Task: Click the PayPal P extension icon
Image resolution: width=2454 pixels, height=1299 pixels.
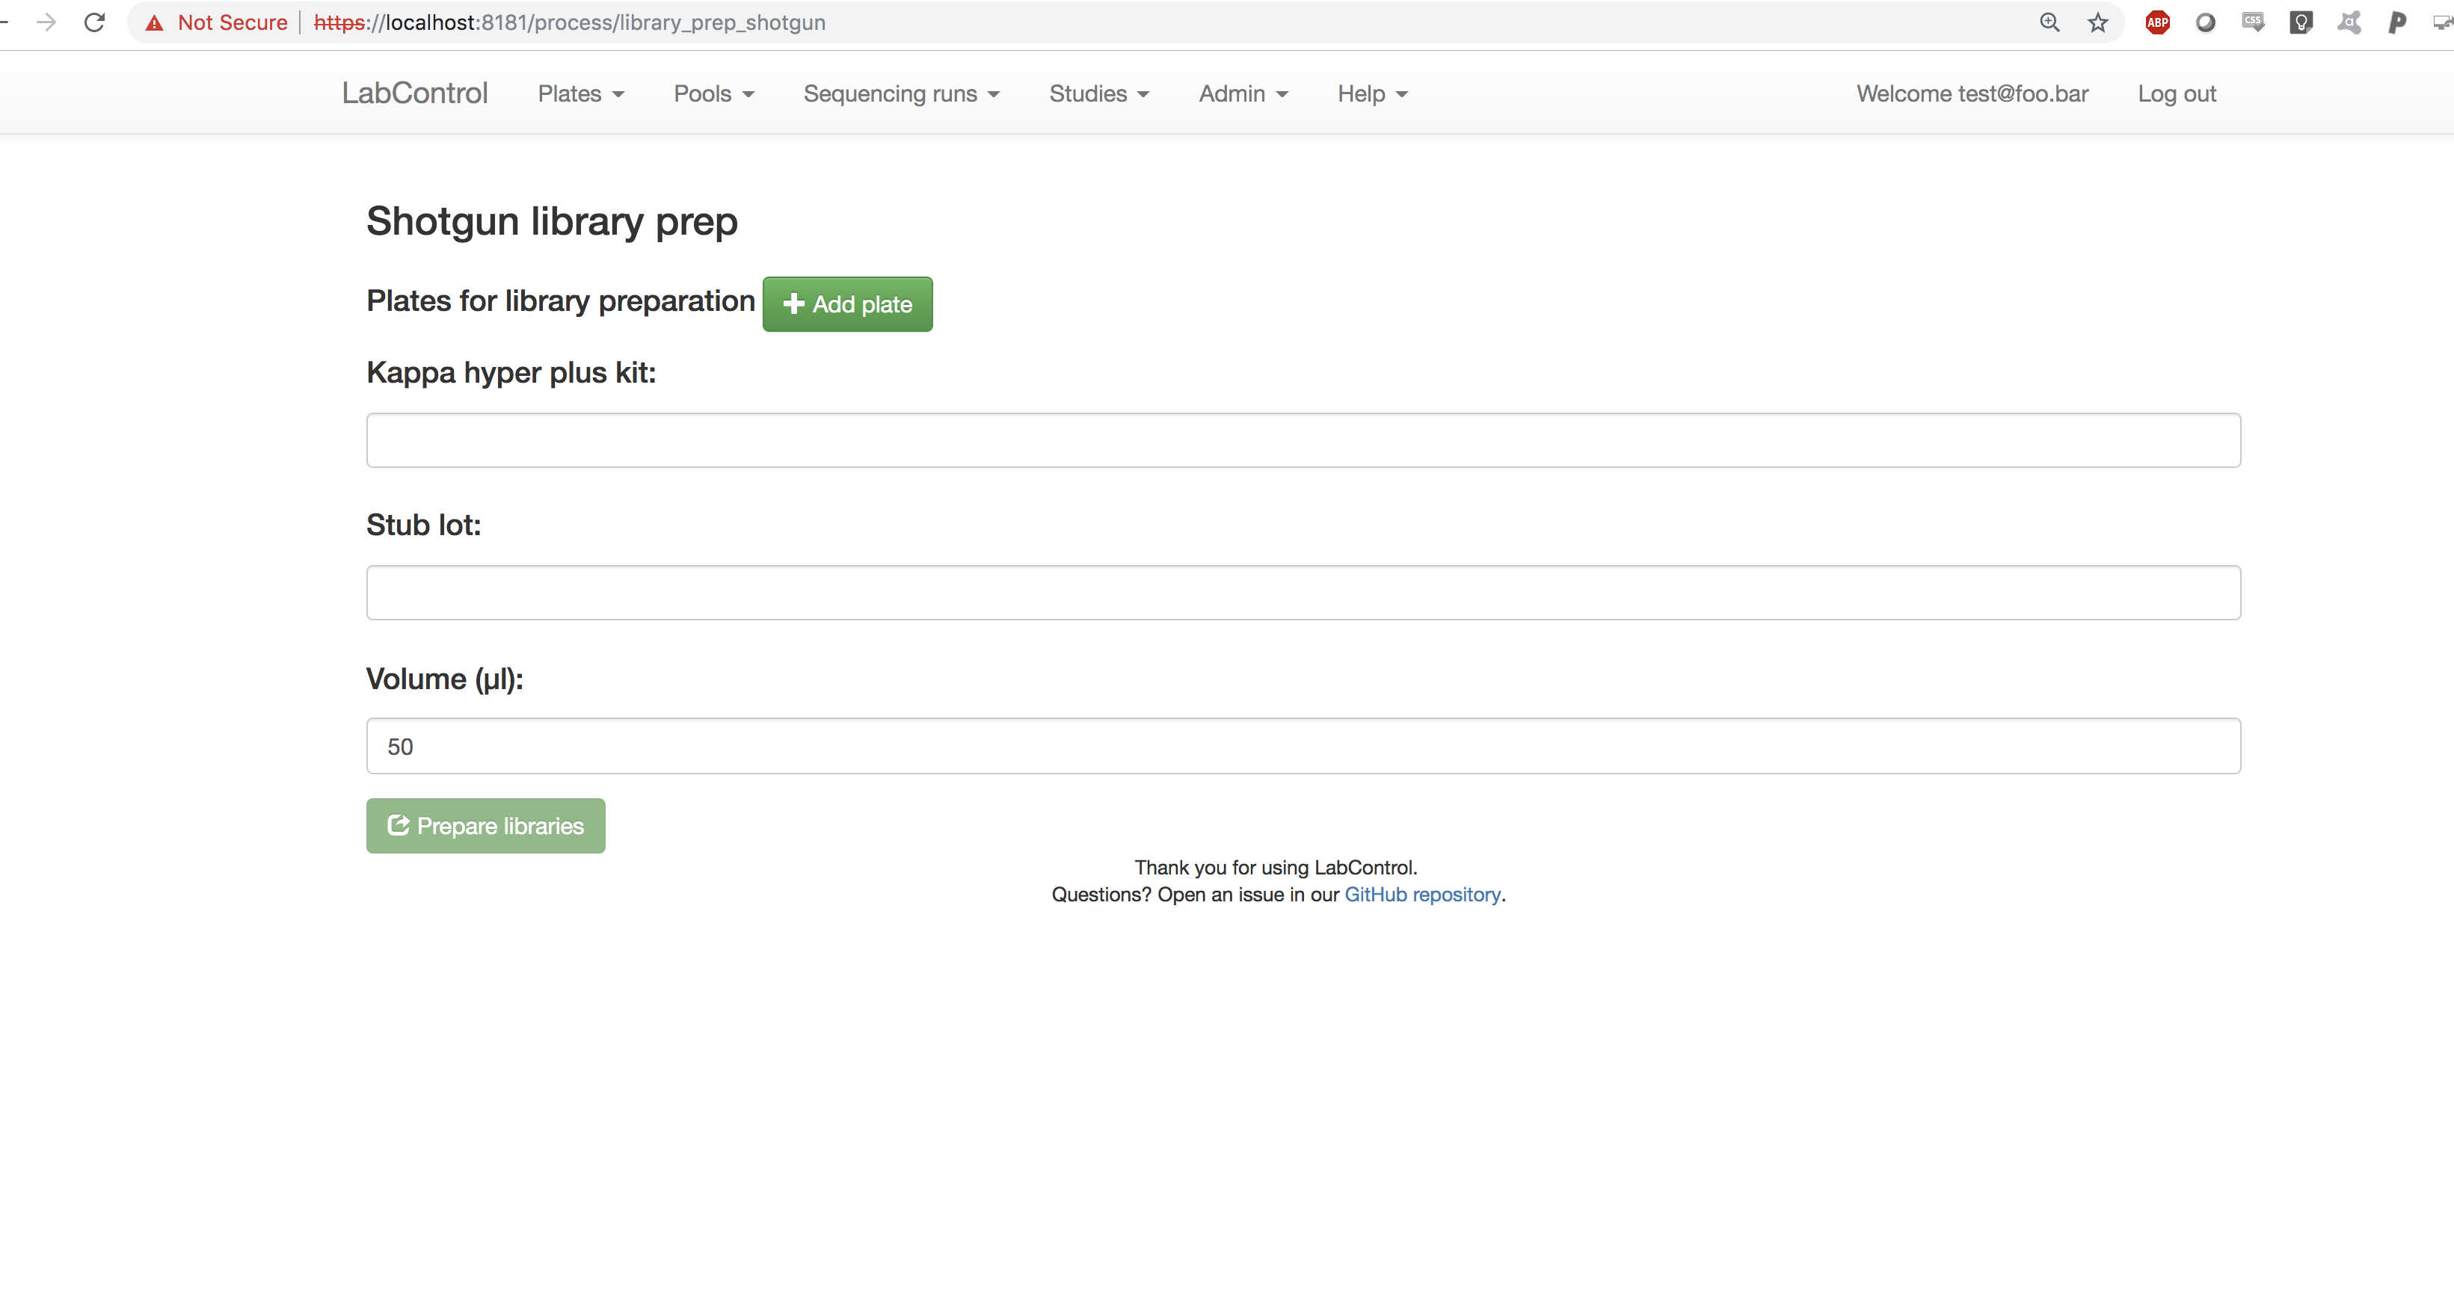Action: click(2397, 23)
